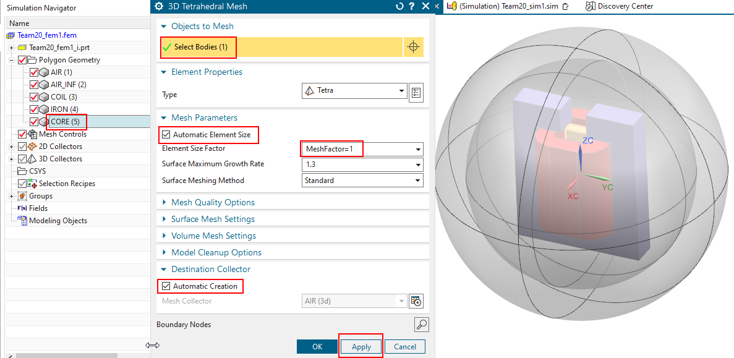This screenshot has height=358, width=734.
Task: Click the Apply button
Action: [x=361, y=347]
